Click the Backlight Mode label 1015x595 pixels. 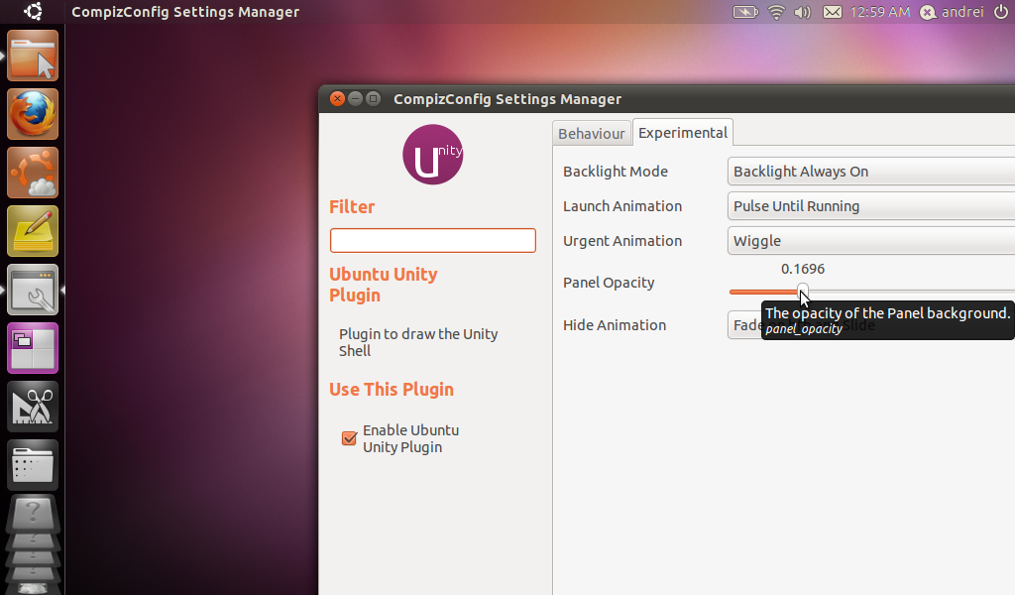615,172
